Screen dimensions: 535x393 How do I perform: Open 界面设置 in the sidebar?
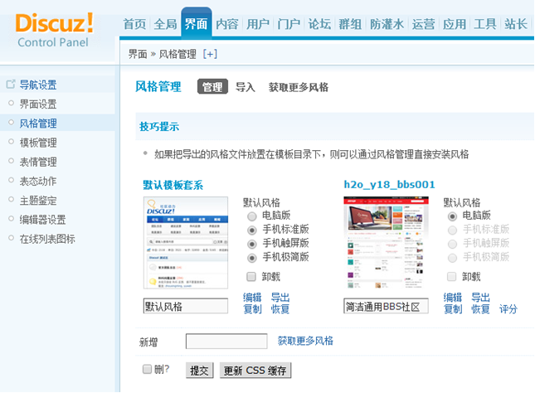coord(38,104)
